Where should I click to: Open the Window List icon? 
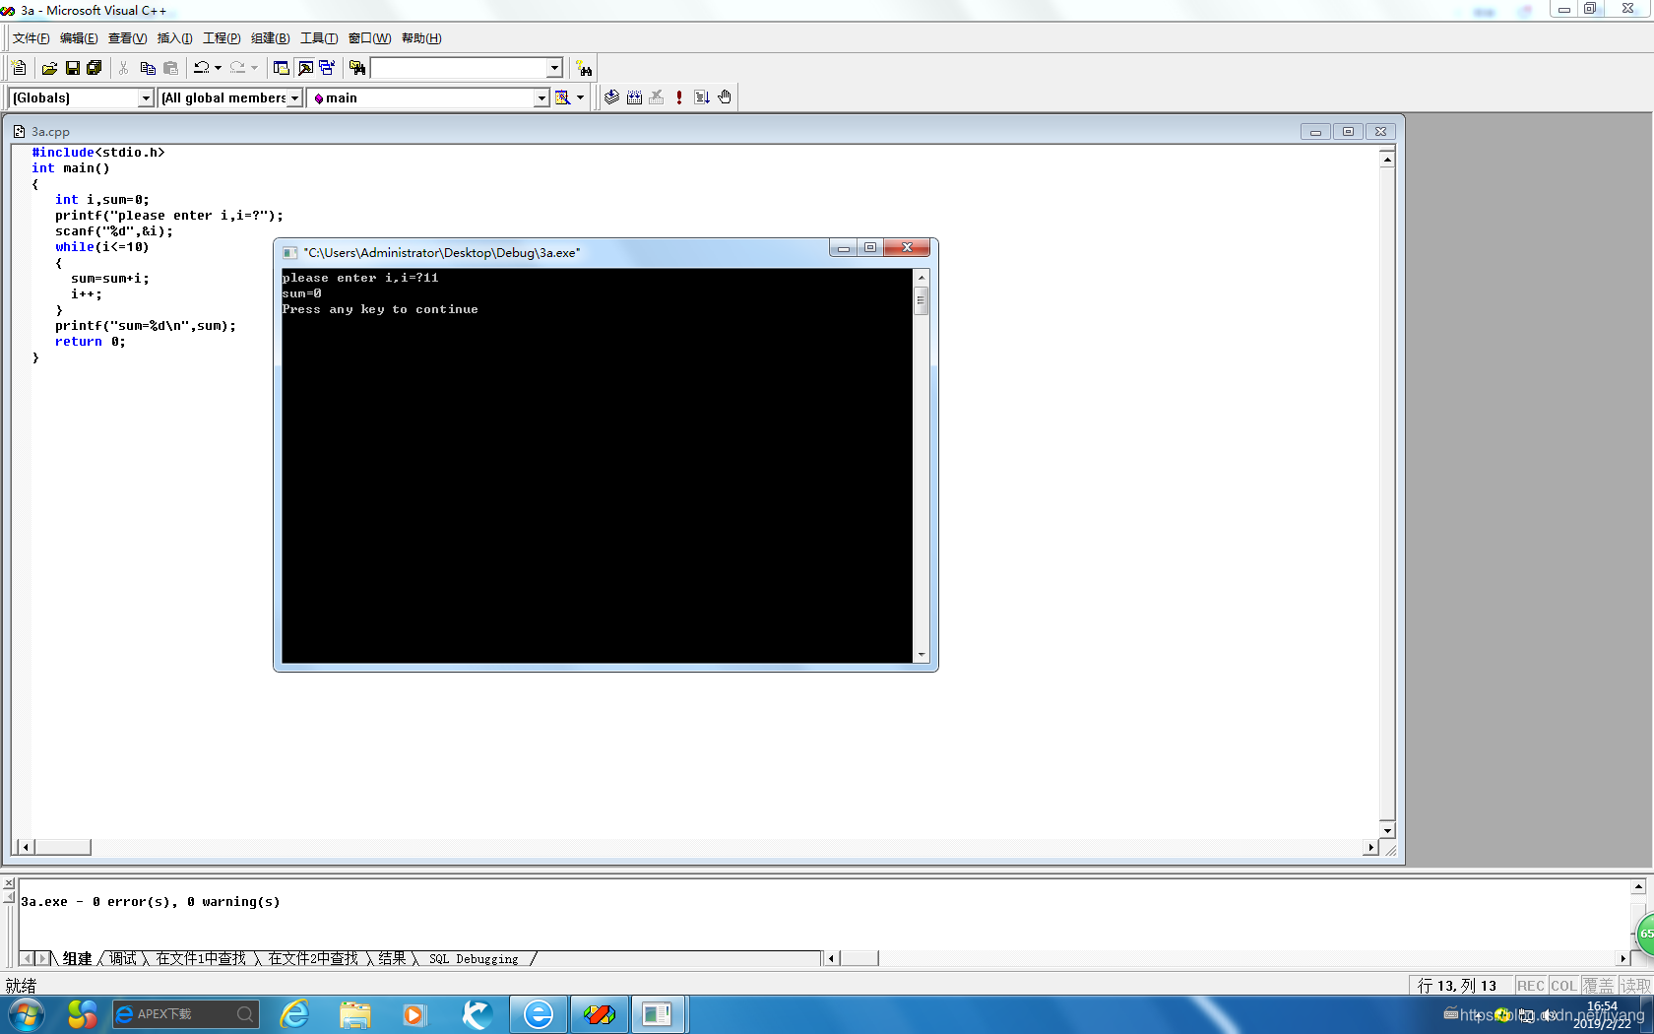tap(327, 68)
